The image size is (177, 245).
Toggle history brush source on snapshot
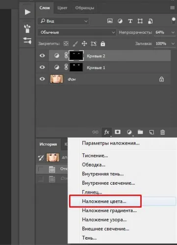coord(41,157)
